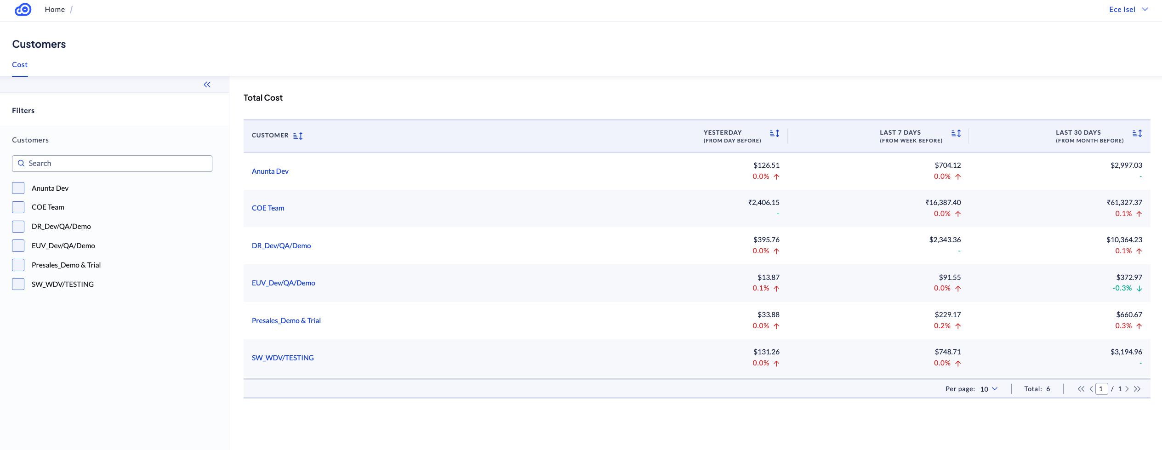The image size is (1162, 450).
Task: Sort table by Customer column
Action: (x=298, y=136)
